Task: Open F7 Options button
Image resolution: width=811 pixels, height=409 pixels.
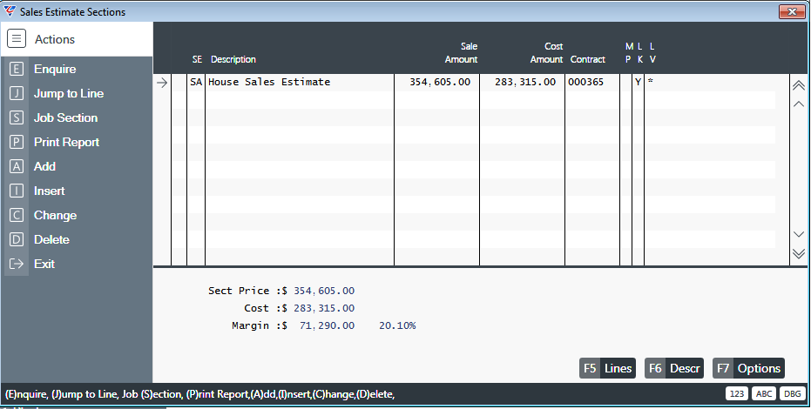Action: pyautogui.click(x=748, y=368)
